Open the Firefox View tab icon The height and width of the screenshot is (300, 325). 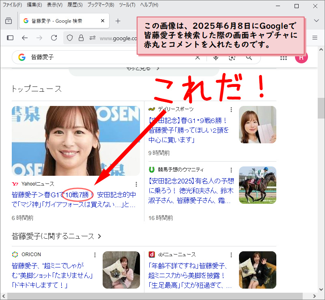pos(9,21)
